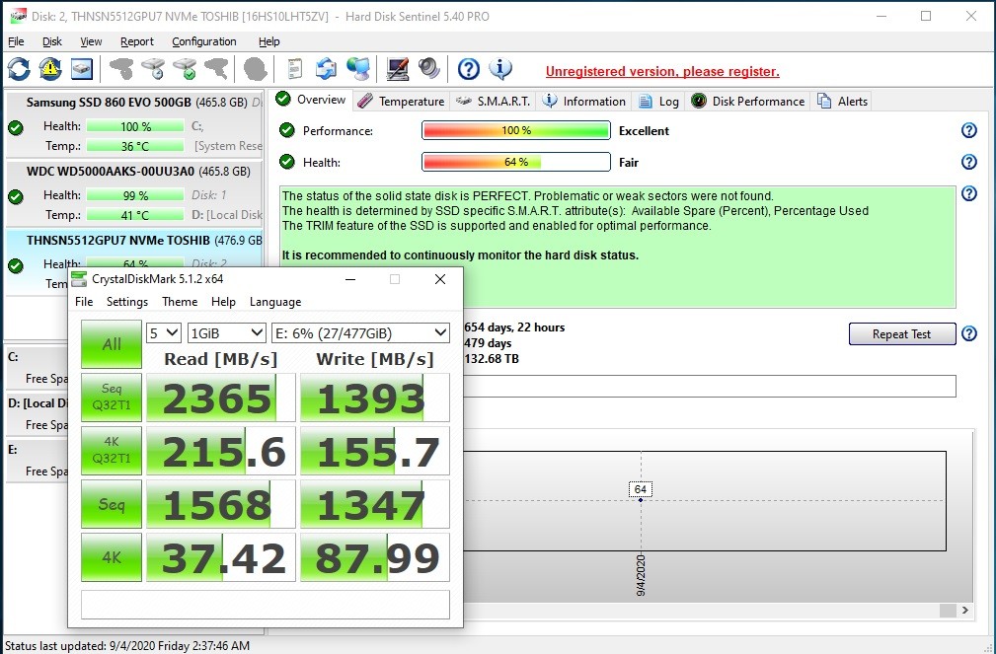Click the help icon beside Performance rating
Image resolution: width=996 pixels, height=654 pixels.
[x=968, y=131]
